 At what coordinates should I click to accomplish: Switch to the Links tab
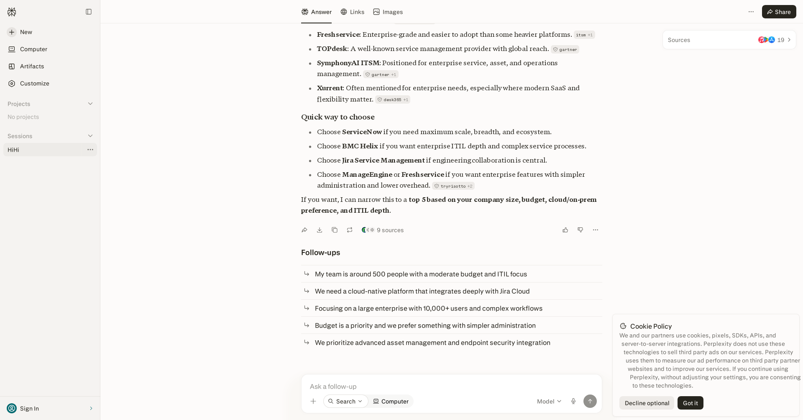tap(352, 12)
